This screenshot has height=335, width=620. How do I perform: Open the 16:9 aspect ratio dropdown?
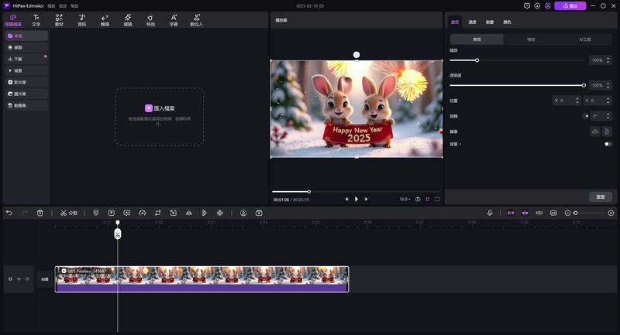[x=405, y=199]
